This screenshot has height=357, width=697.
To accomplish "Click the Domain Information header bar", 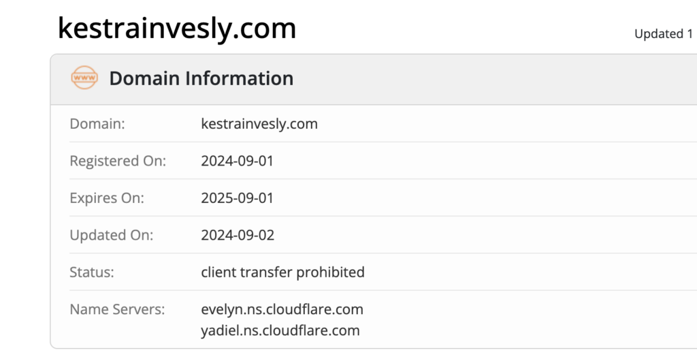I will click(x=374, y=79).
